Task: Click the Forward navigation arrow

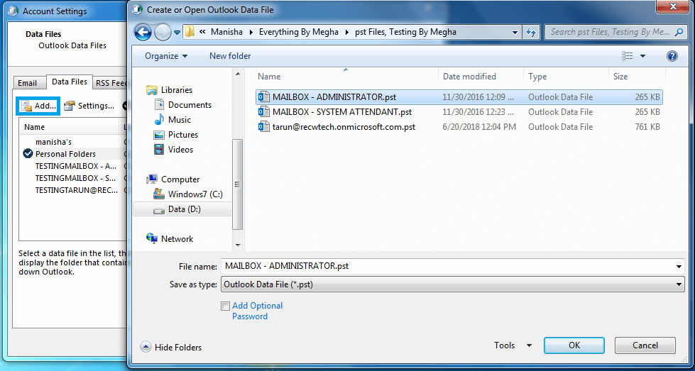Action: (163, 33)
